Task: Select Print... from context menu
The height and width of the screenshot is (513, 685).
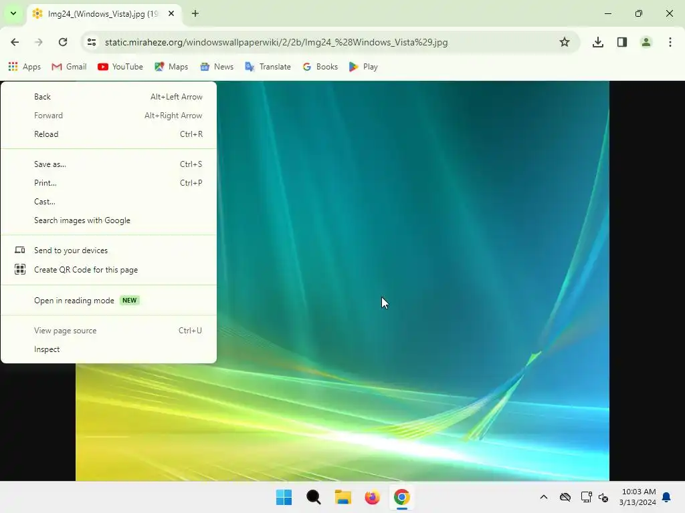Action: [109, 183]
